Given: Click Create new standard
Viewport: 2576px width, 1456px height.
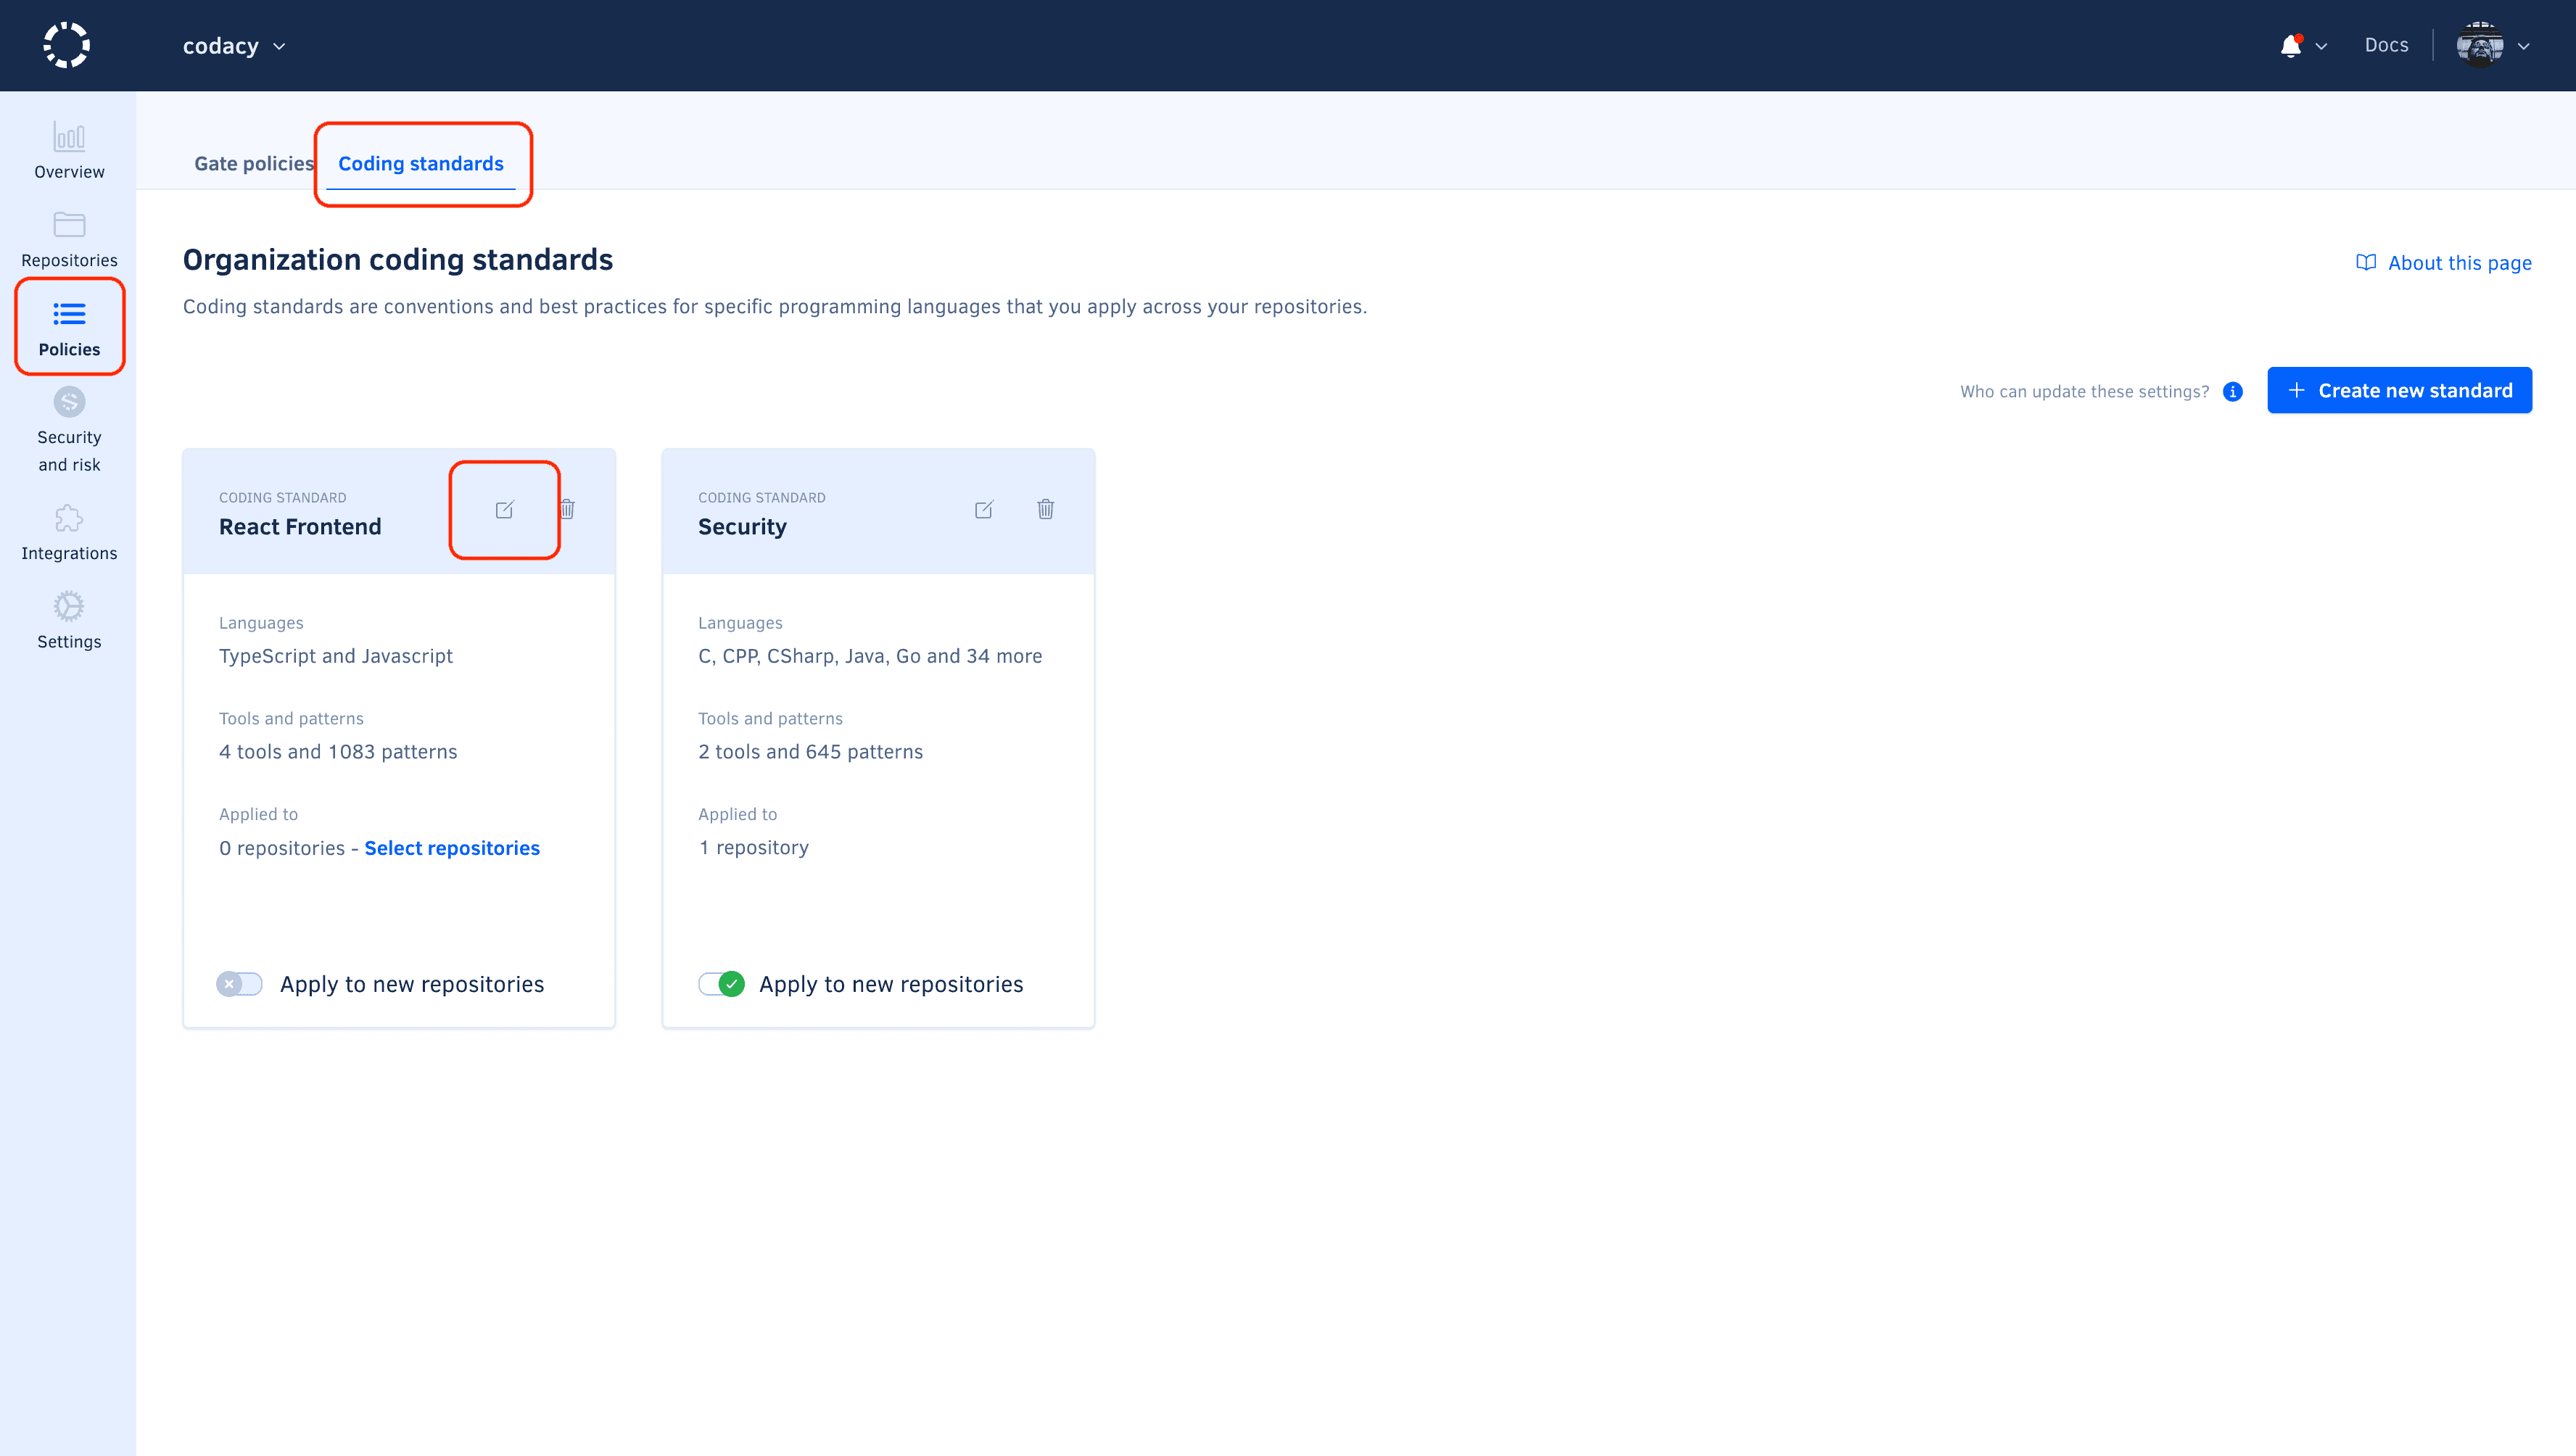Looking at the screenshot, I should click(x=2400, y=390).
